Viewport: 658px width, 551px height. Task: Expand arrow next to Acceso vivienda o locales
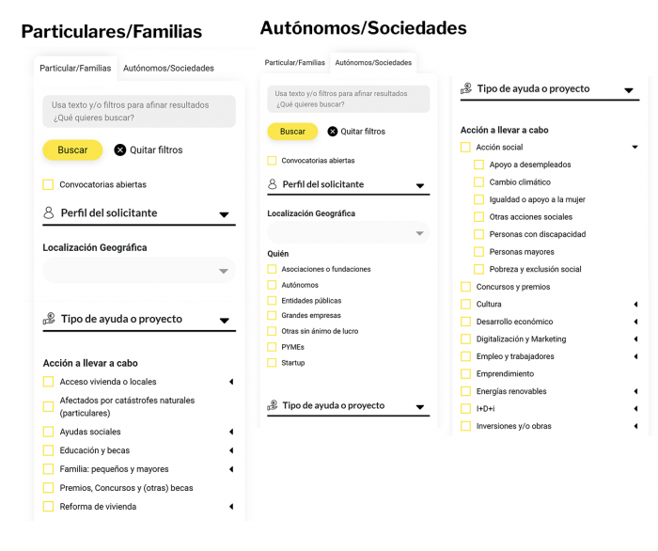click(x=231, y=382)
